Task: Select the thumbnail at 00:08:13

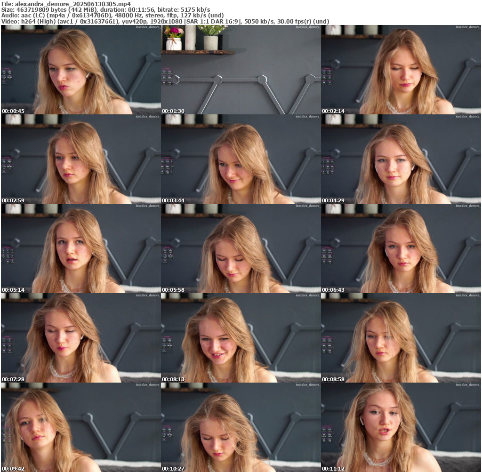Action: [241, 338]
